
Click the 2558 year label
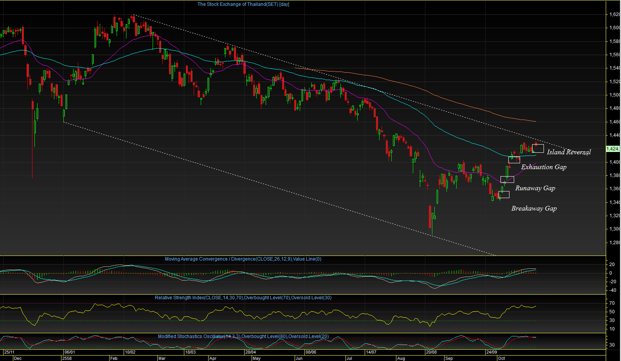pyautogui.click(x=67, y=358)
